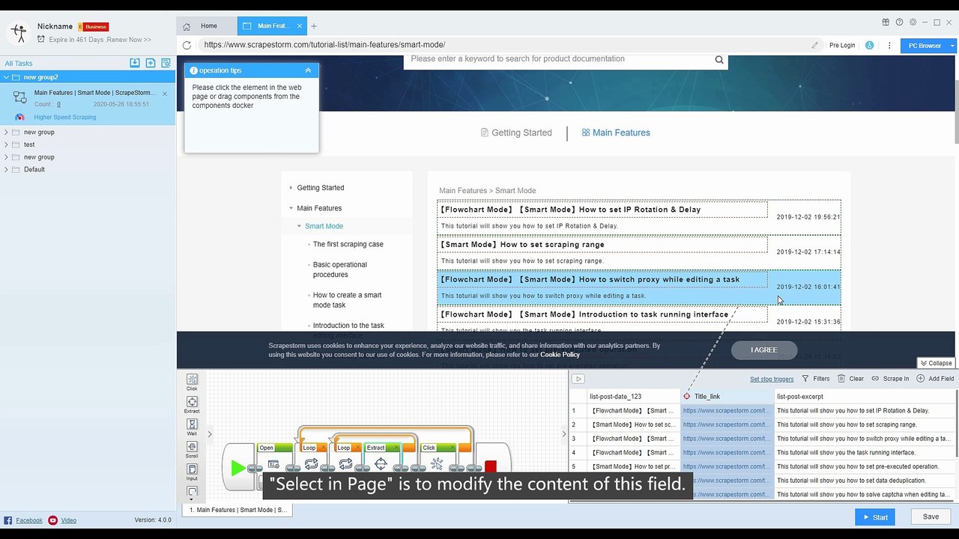959x539 pixels.
Task: Collapse Main Features in tutorial sidebar
Action: click(291, 208)
